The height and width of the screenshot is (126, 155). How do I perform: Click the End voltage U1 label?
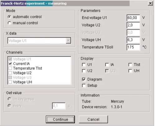pos(94,18)
